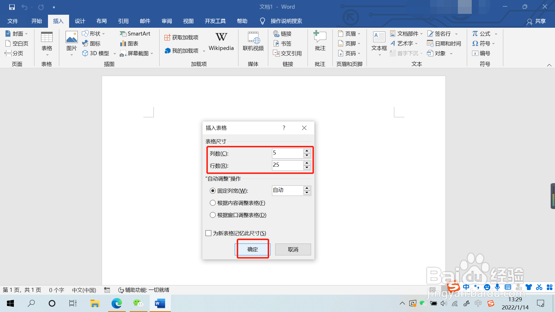
Task: Open the 文件 file menu
Action: tap(12, 21)
